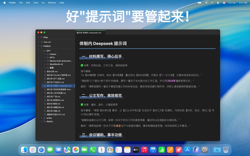
Task: Open the Window menu
Action: click(x=52, y=3)
